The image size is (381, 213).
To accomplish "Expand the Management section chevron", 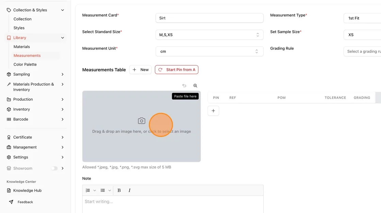I will [x=63, y=147].
